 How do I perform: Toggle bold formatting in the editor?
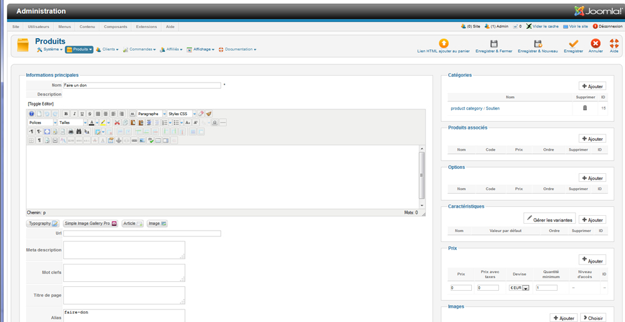click(x=66, y=114)
